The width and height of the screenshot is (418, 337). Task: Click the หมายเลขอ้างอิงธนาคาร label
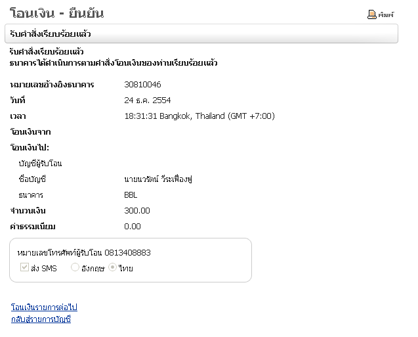click(x=52, y=85)
